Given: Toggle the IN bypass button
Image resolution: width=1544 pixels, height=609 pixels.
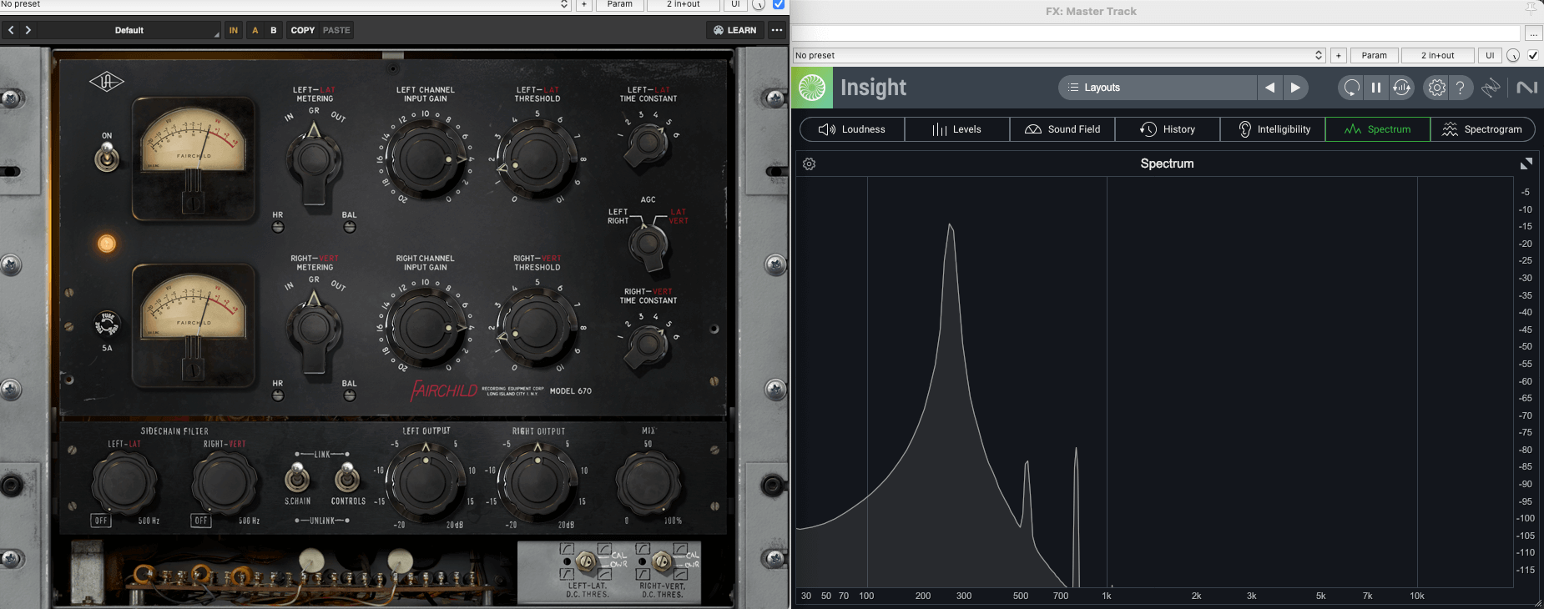Looking at the screenshot, I should pyautogui.click(x=234, y=30).
